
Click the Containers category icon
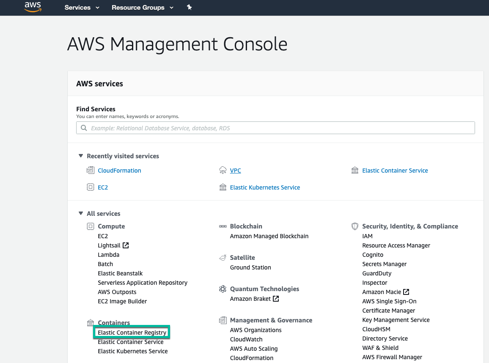point(91,322)
